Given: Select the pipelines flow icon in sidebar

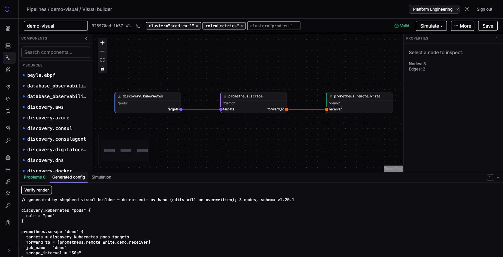Looking at the screenshot, I should tap(8, 58).
